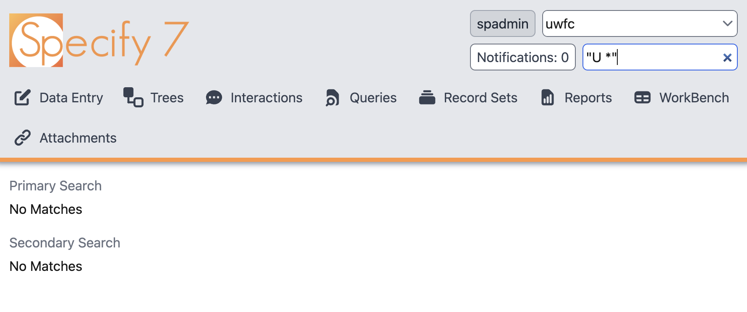
Task: Open Attachments via its chain link icon
Action: coord(22,138)
